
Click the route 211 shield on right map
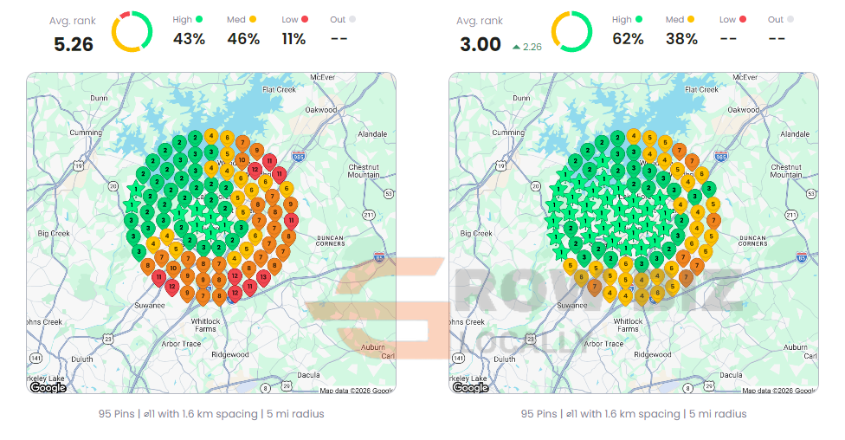click(791, 215)
